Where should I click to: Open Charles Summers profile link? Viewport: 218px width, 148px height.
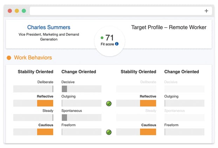[49, 27]
